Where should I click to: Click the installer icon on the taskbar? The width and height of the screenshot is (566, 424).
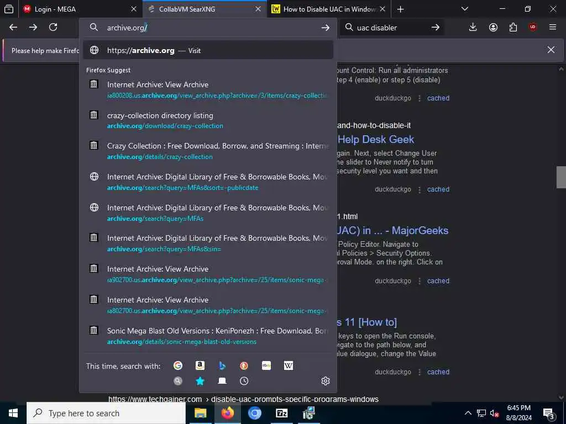point(309,413)
